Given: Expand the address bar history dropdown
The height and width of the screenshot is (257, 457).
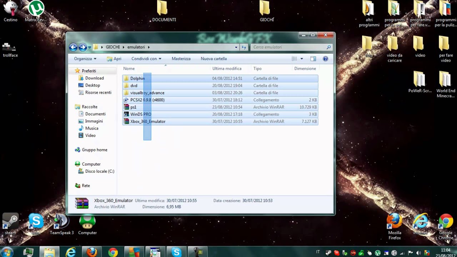Looking at the screenshot, I should [236, 47].
